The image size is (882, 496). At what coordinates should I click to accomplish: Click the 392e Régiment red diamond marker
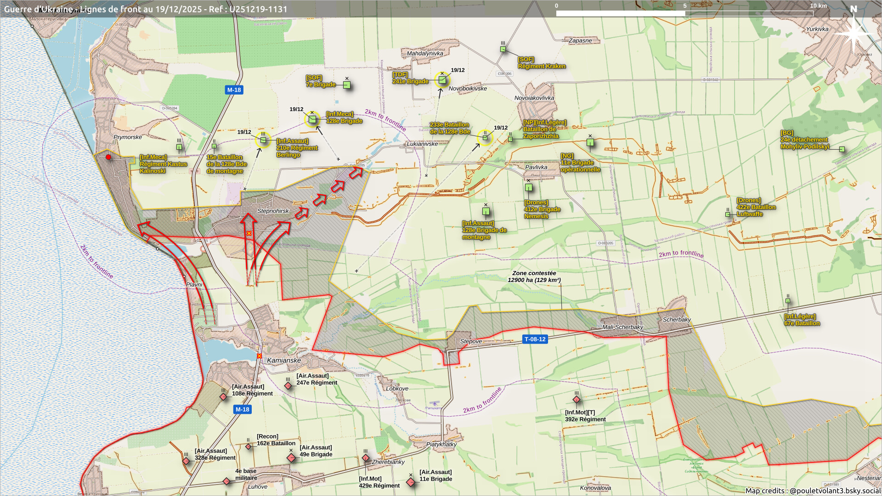click(x=577, y=400)
